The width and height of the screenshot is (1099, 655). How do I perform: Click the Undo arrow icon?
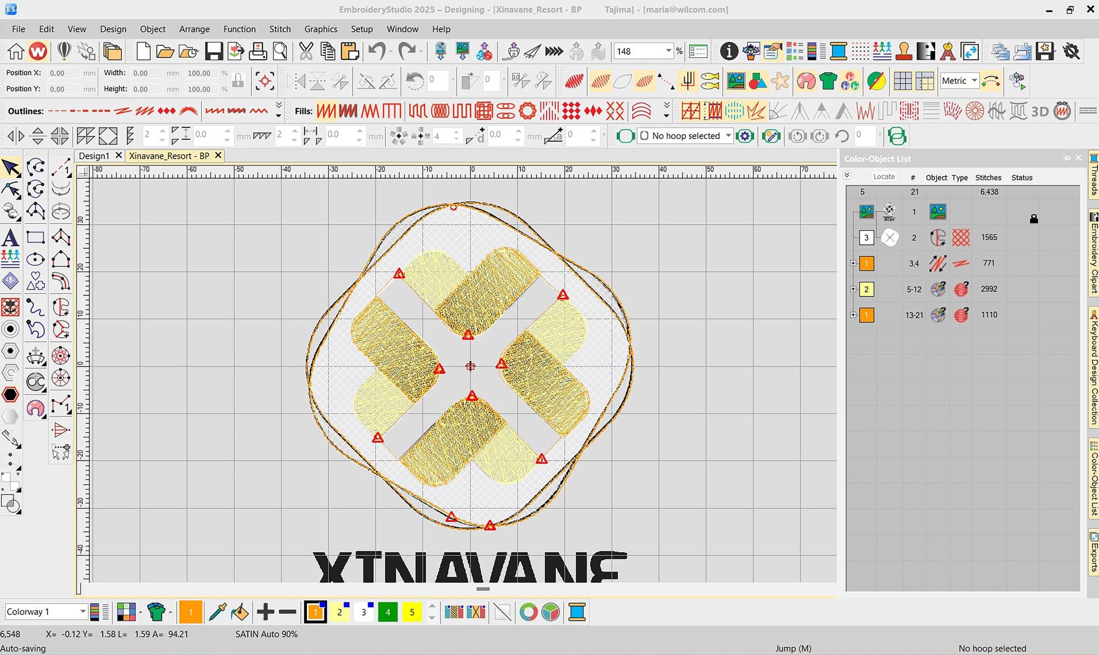pos(377,51)
